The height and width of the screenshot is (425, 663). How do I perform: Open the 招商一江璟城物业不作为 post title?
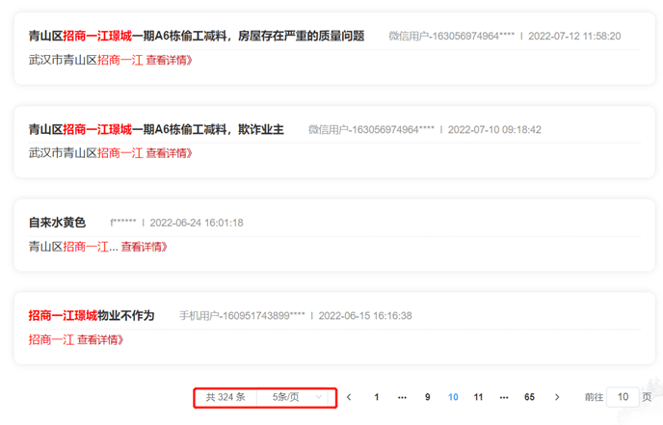(92, 315)
